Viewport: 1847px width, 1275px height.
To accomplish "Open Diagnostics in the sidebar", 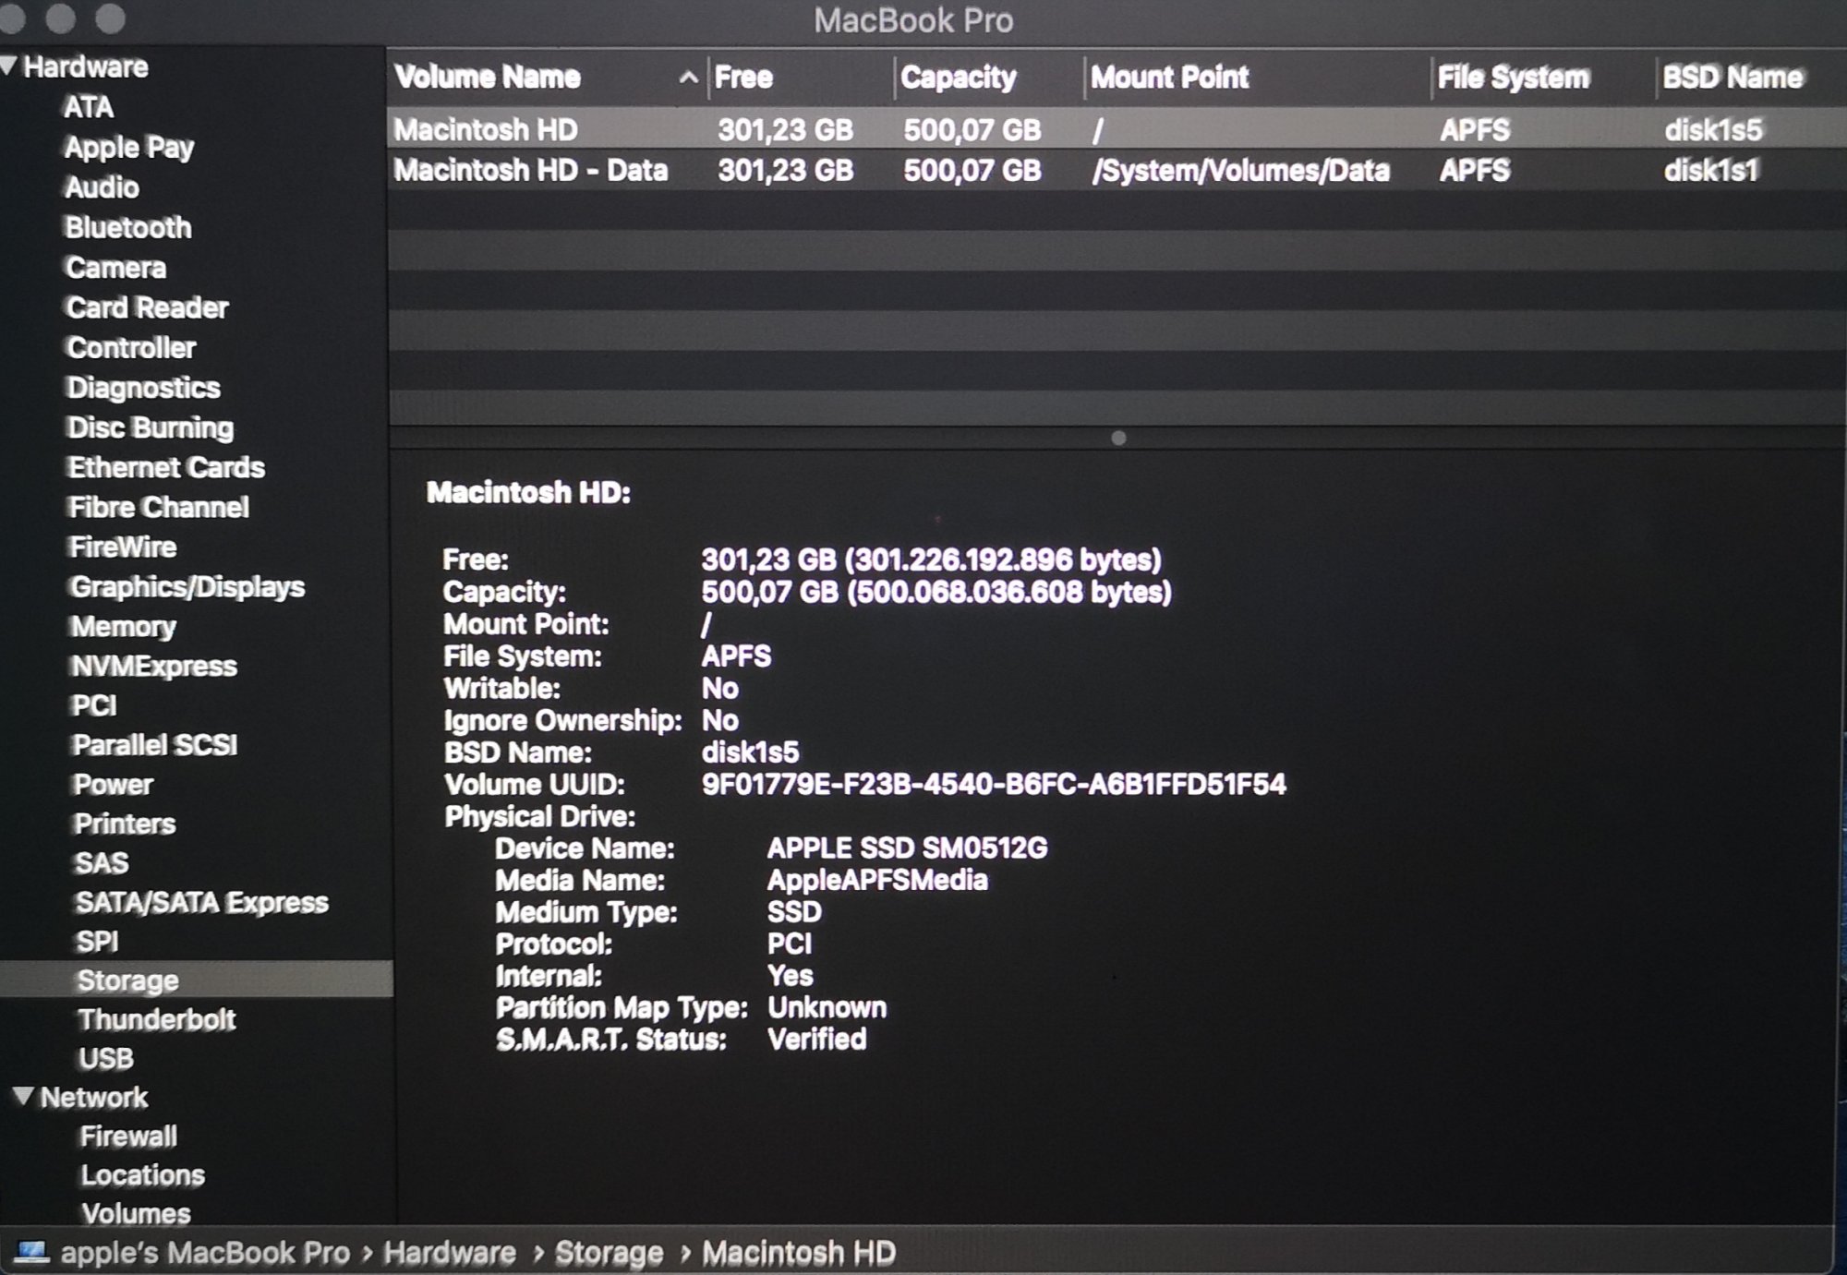I will coord(143,388).
